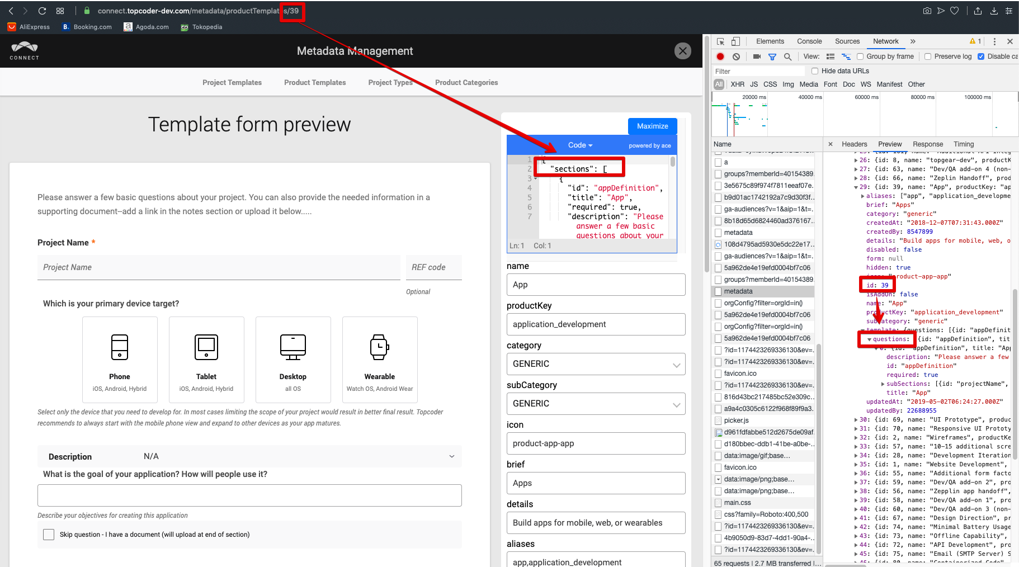Click the Maximize button above code editor
Viewport: 1019px width, 567px height.
coord(652,126)
